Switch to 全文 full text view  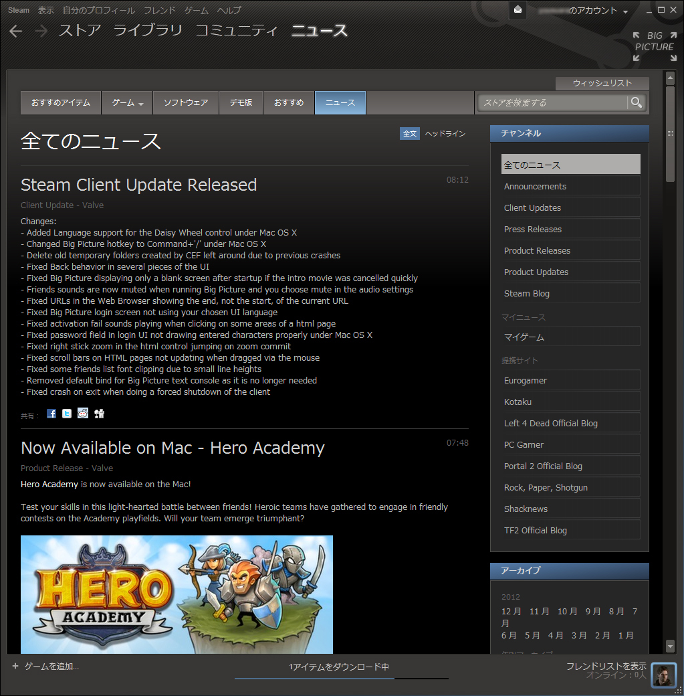(x=409, y=134)
